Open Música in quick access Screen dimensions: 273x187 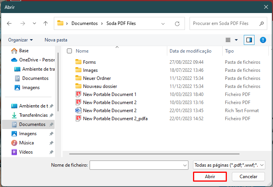click(22, 143)
